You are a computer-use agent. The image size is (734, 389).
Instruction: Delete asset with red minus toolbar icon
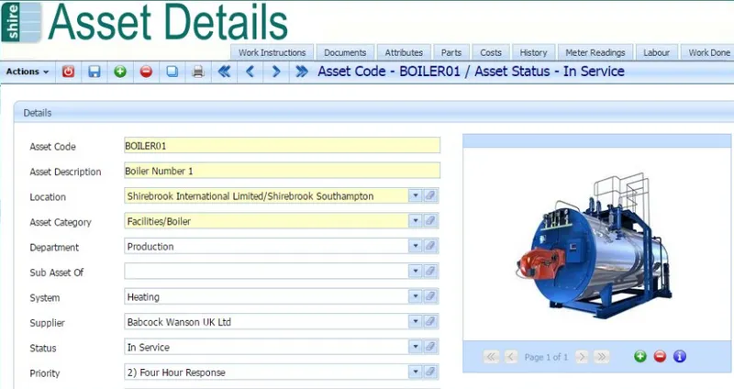146,72
